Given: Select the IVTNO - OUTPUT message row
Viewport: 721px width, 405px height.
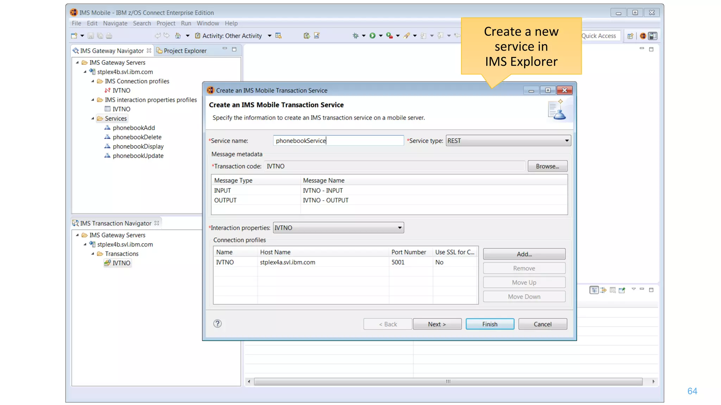Looking at the screenshot, I should (x=389, y=200).
